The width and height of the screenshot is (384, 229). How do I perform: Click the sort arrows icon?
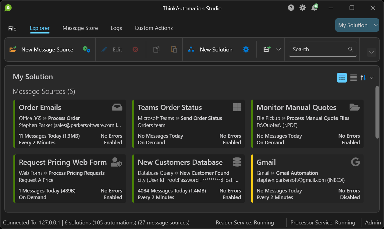tap(363, 78)
